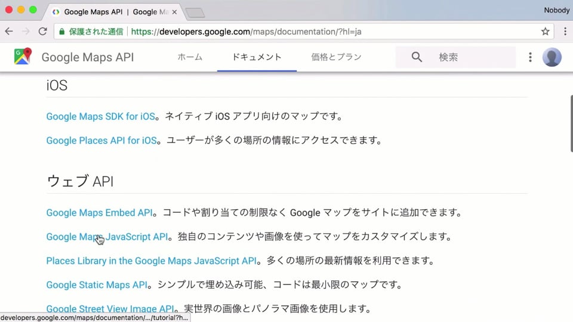Viewport: 573px width, 322px height.
Task: Click the page vertical scrollbar thumb
Action: [x=571, y=123]
